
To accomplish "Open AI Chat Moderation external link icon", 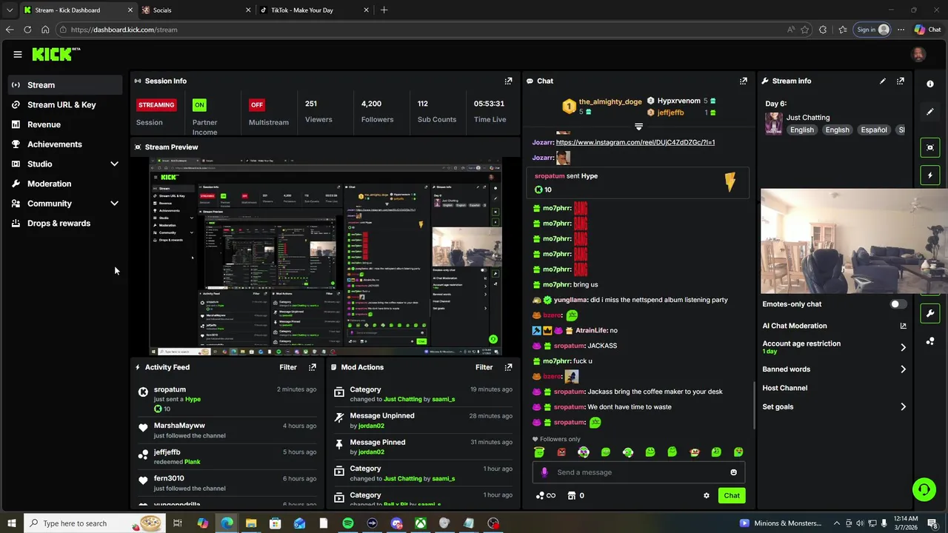I will coord(903,326).
